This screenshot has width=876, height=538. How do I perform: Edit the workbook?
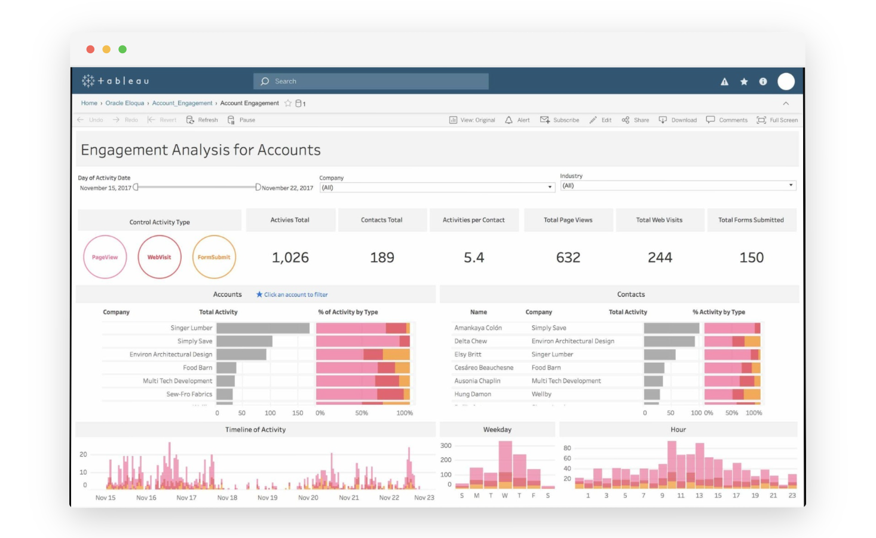point(601,120)
